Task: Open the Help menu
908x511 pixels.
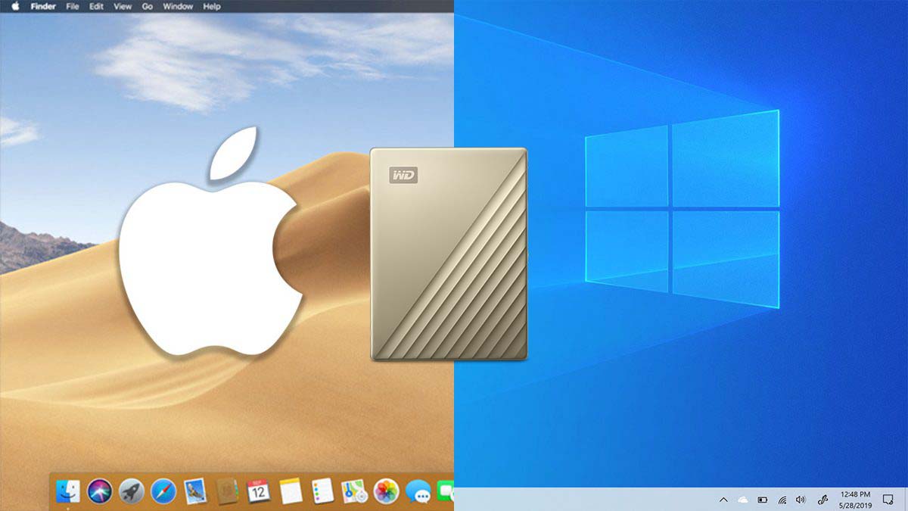Action: coord(212,6)
